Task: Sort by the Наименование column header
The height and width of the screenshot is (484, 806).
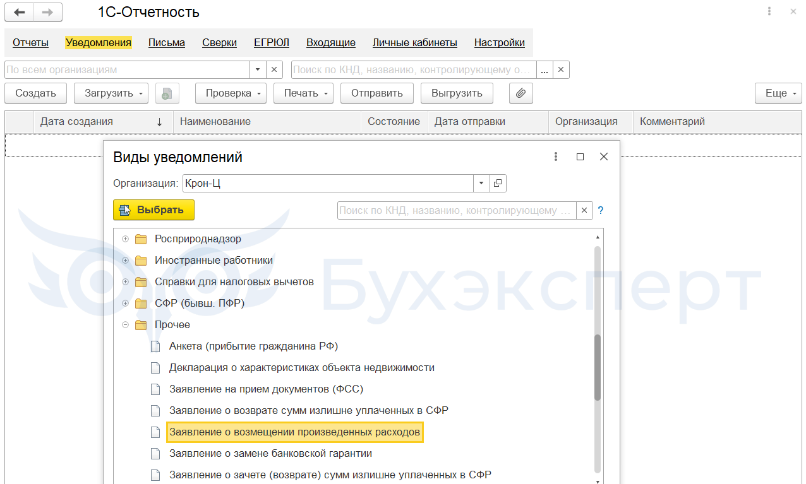Action: [267, 122]
